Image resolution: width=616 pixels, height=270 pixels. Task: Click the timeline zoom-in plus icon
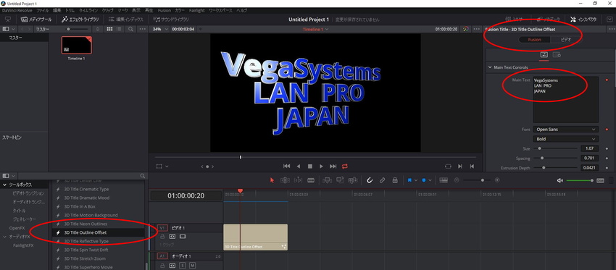(x=497, y=180)
